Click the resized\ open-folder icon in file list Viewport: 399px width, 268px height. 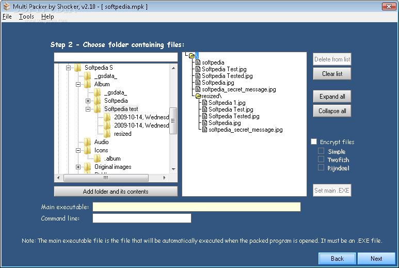tap(199, 96)
